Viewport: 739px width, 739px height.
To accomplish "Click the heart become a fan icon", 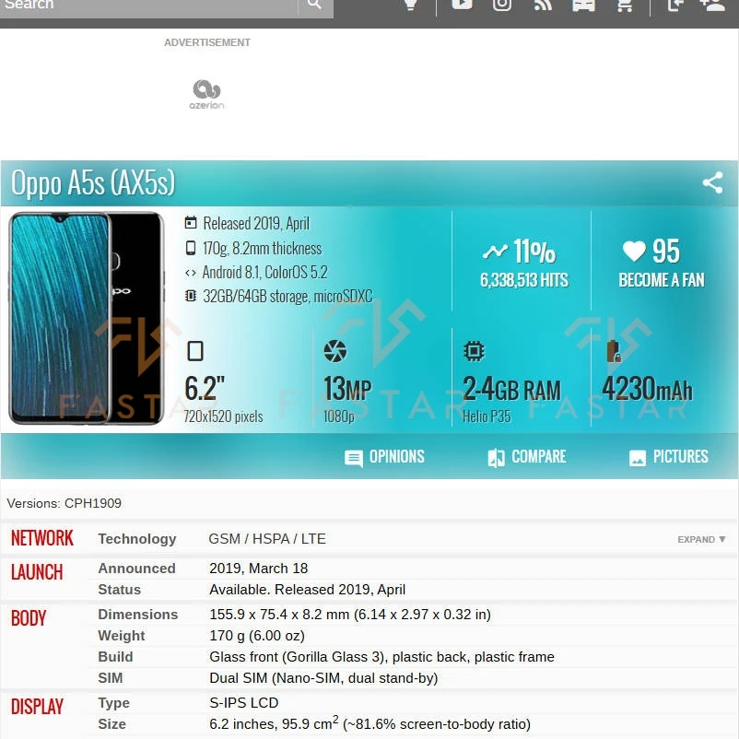I will 634,251.
